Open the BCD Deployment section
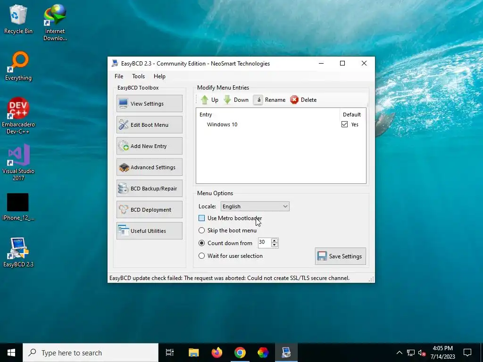 [x=150, y=210]
